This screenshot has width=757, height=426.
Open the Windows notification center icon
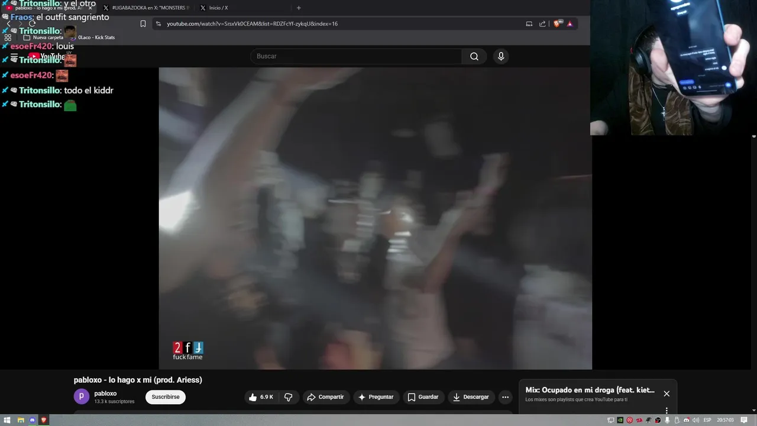745,420
